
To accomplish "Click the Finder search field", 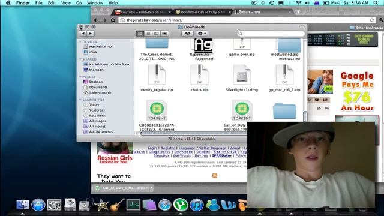I will pos(271,34).
